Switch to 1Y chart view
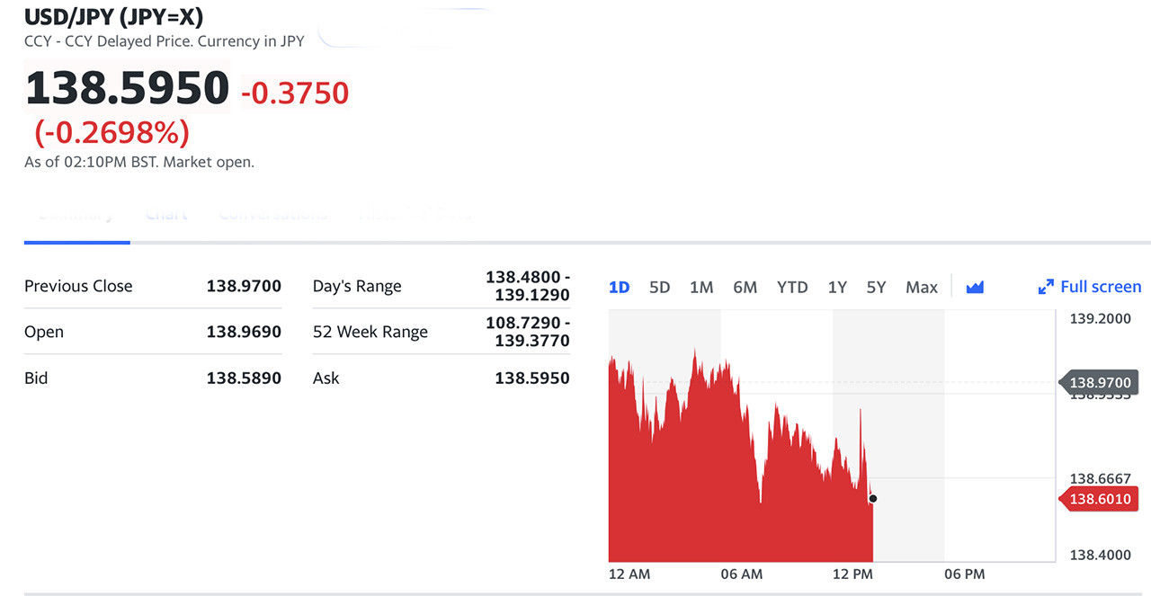This screenshot has height=596, width=1151. coord(837,288)
